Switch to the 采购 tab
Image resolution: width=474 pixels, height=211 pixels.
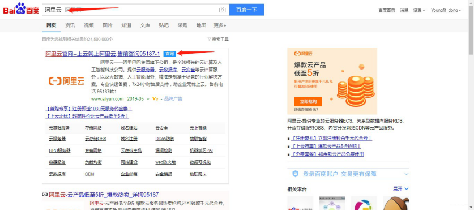coord(182,25)
